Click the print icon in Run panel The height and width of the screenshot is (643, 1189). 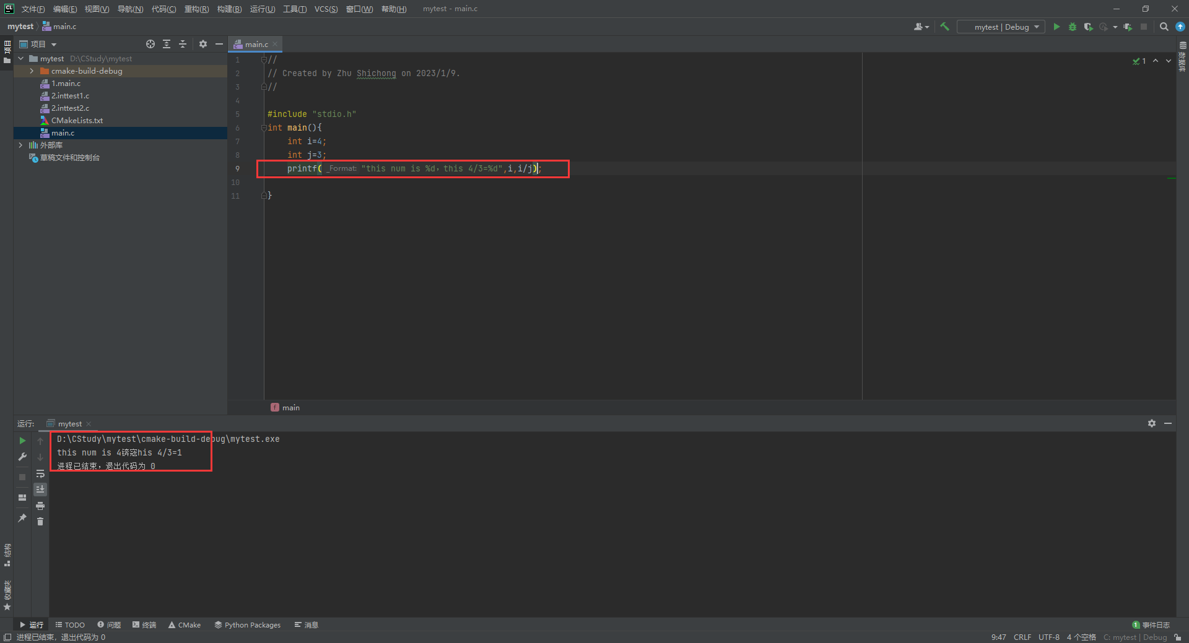click(x=40, y=506)
